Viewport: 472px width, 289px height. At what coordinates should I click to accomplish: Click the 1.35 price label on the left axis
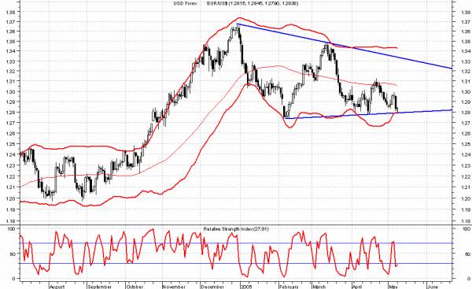(10, 41)
